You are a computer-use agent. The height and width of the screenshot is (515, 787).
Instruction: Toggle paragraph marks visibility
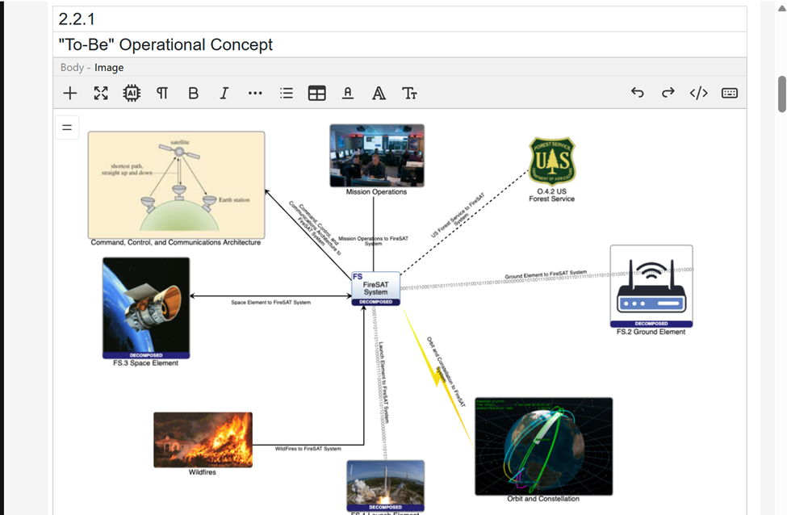click(x=162, y=93)
